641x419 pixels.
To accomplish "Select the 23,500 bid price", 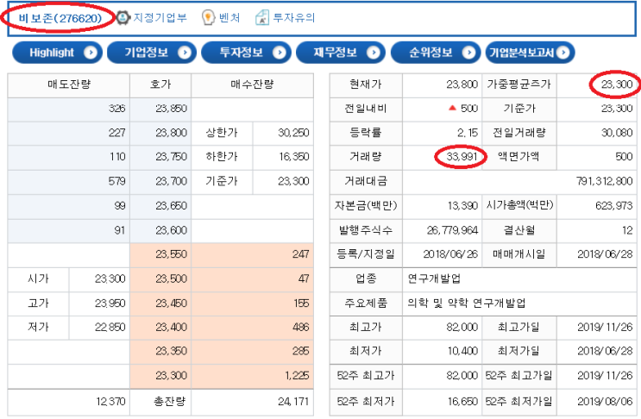I will (171, 279).
